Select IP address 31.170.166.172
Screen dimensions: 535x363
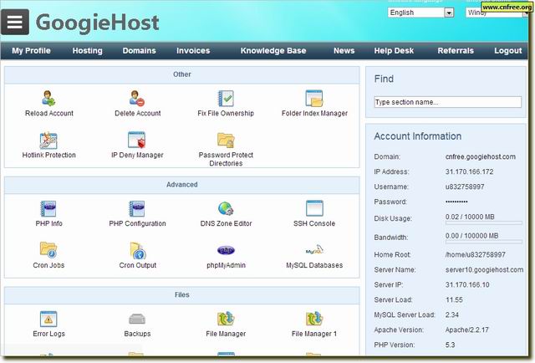[469, 171]
